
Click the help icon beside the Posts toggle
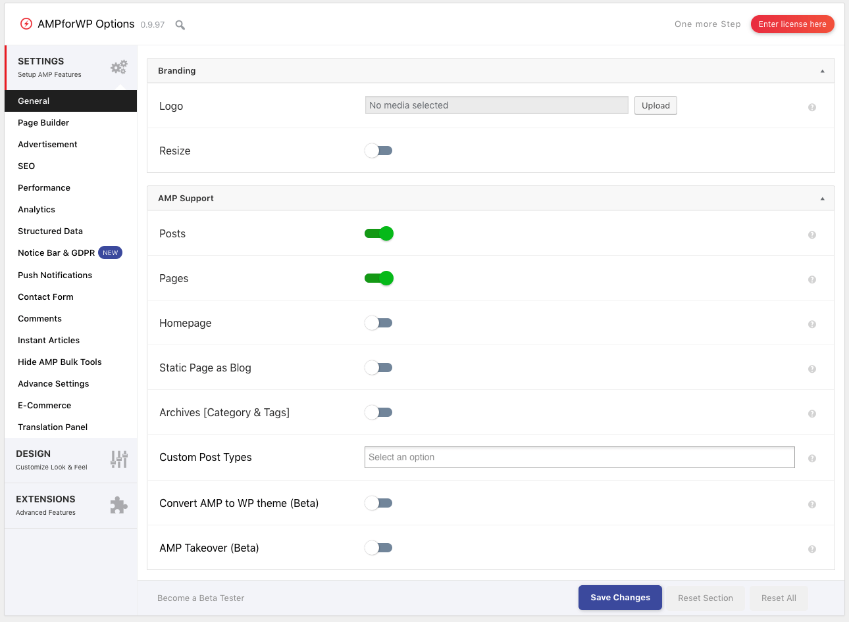[x=812, y=234]
